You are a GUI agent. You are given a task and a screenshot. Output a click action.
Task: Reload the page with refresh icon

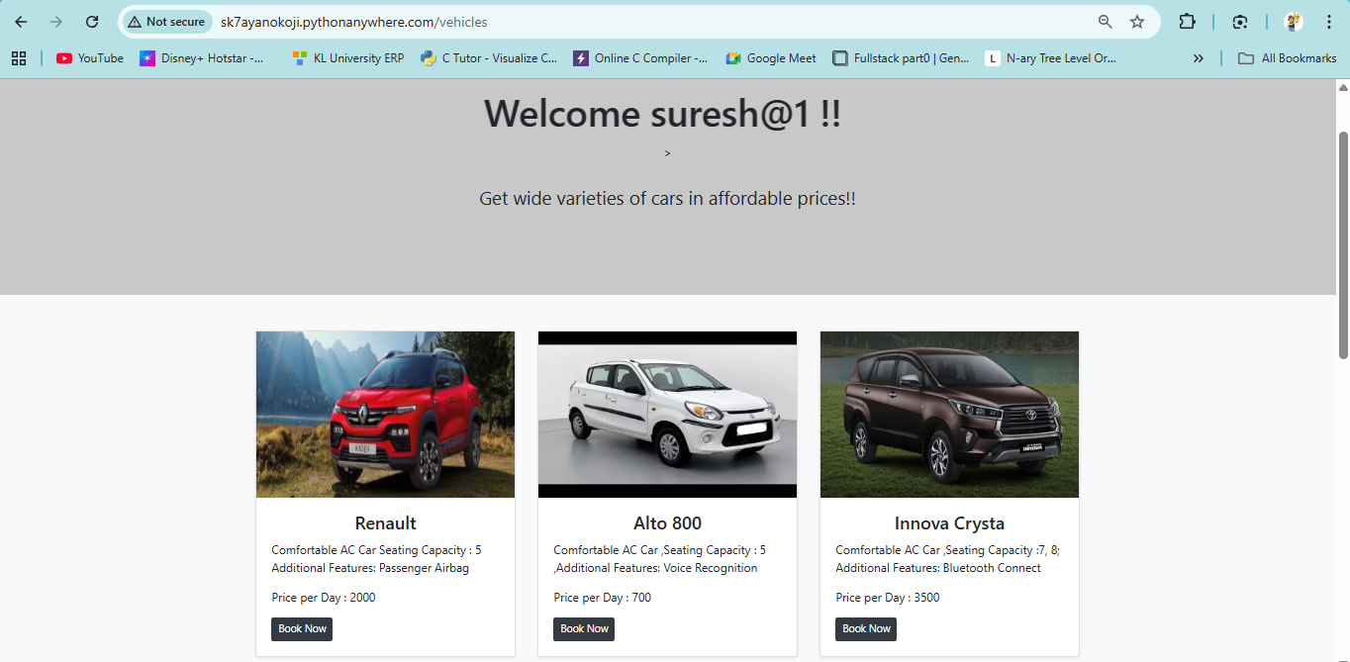(92, 22)
